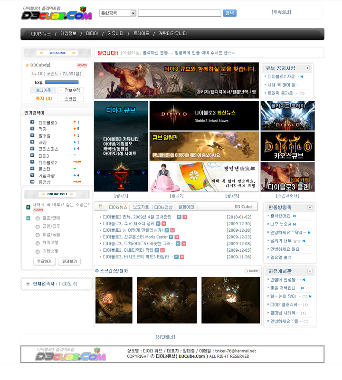This screenshot has width=342, height=380.
Task: Click rank 7 badge beside 디아블로2
Action: click(32, 161)
